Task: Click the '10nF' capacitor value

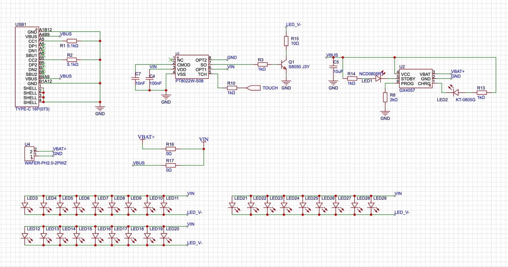Action: point(140,83)
